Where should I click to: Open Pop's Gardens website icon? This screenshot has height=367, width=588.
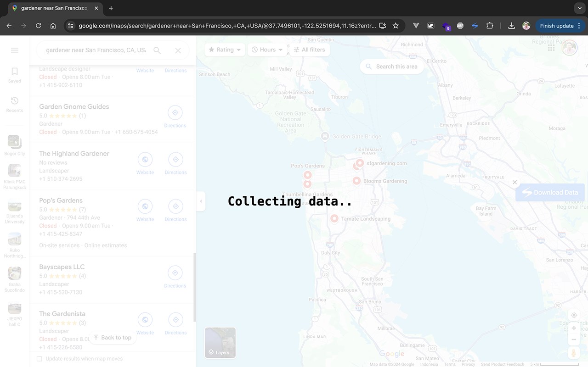click(145, 206)
